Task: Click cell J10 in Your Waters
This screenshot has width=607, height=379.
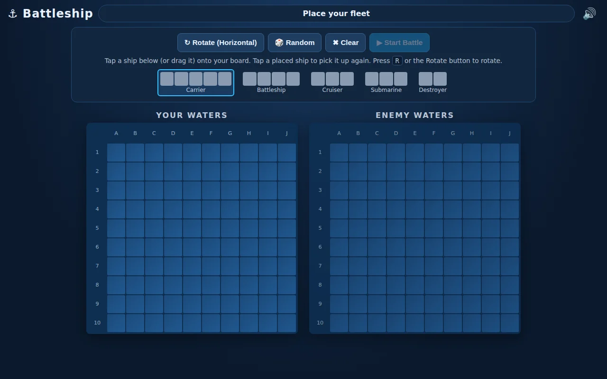Action: 287,323
